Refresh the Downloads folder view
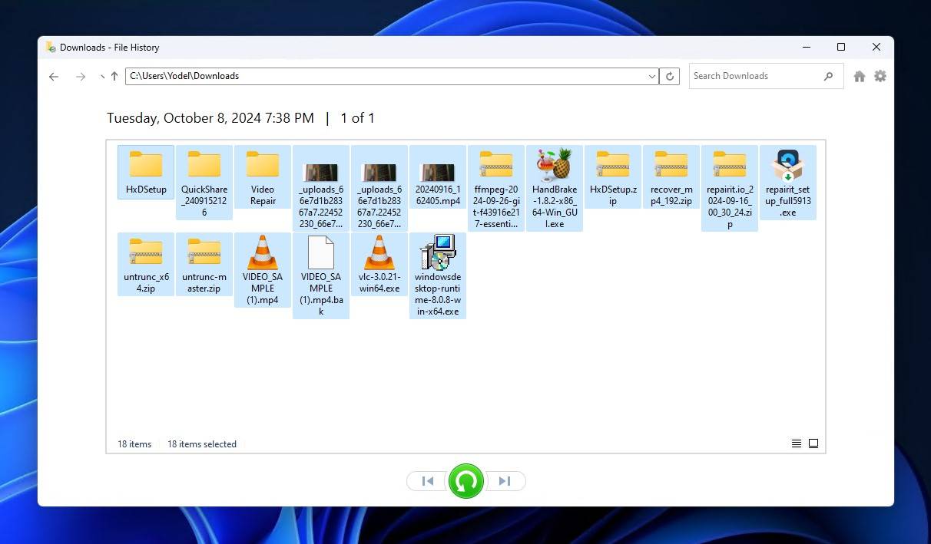 tap(670, 76)
